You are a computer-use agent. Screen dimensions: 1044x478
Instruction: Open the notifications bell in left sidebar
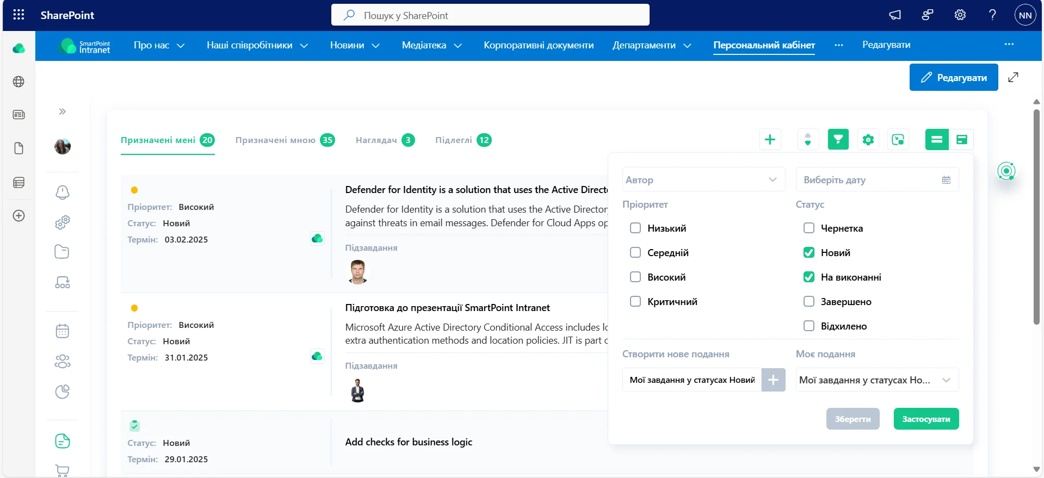pos(63,192)
